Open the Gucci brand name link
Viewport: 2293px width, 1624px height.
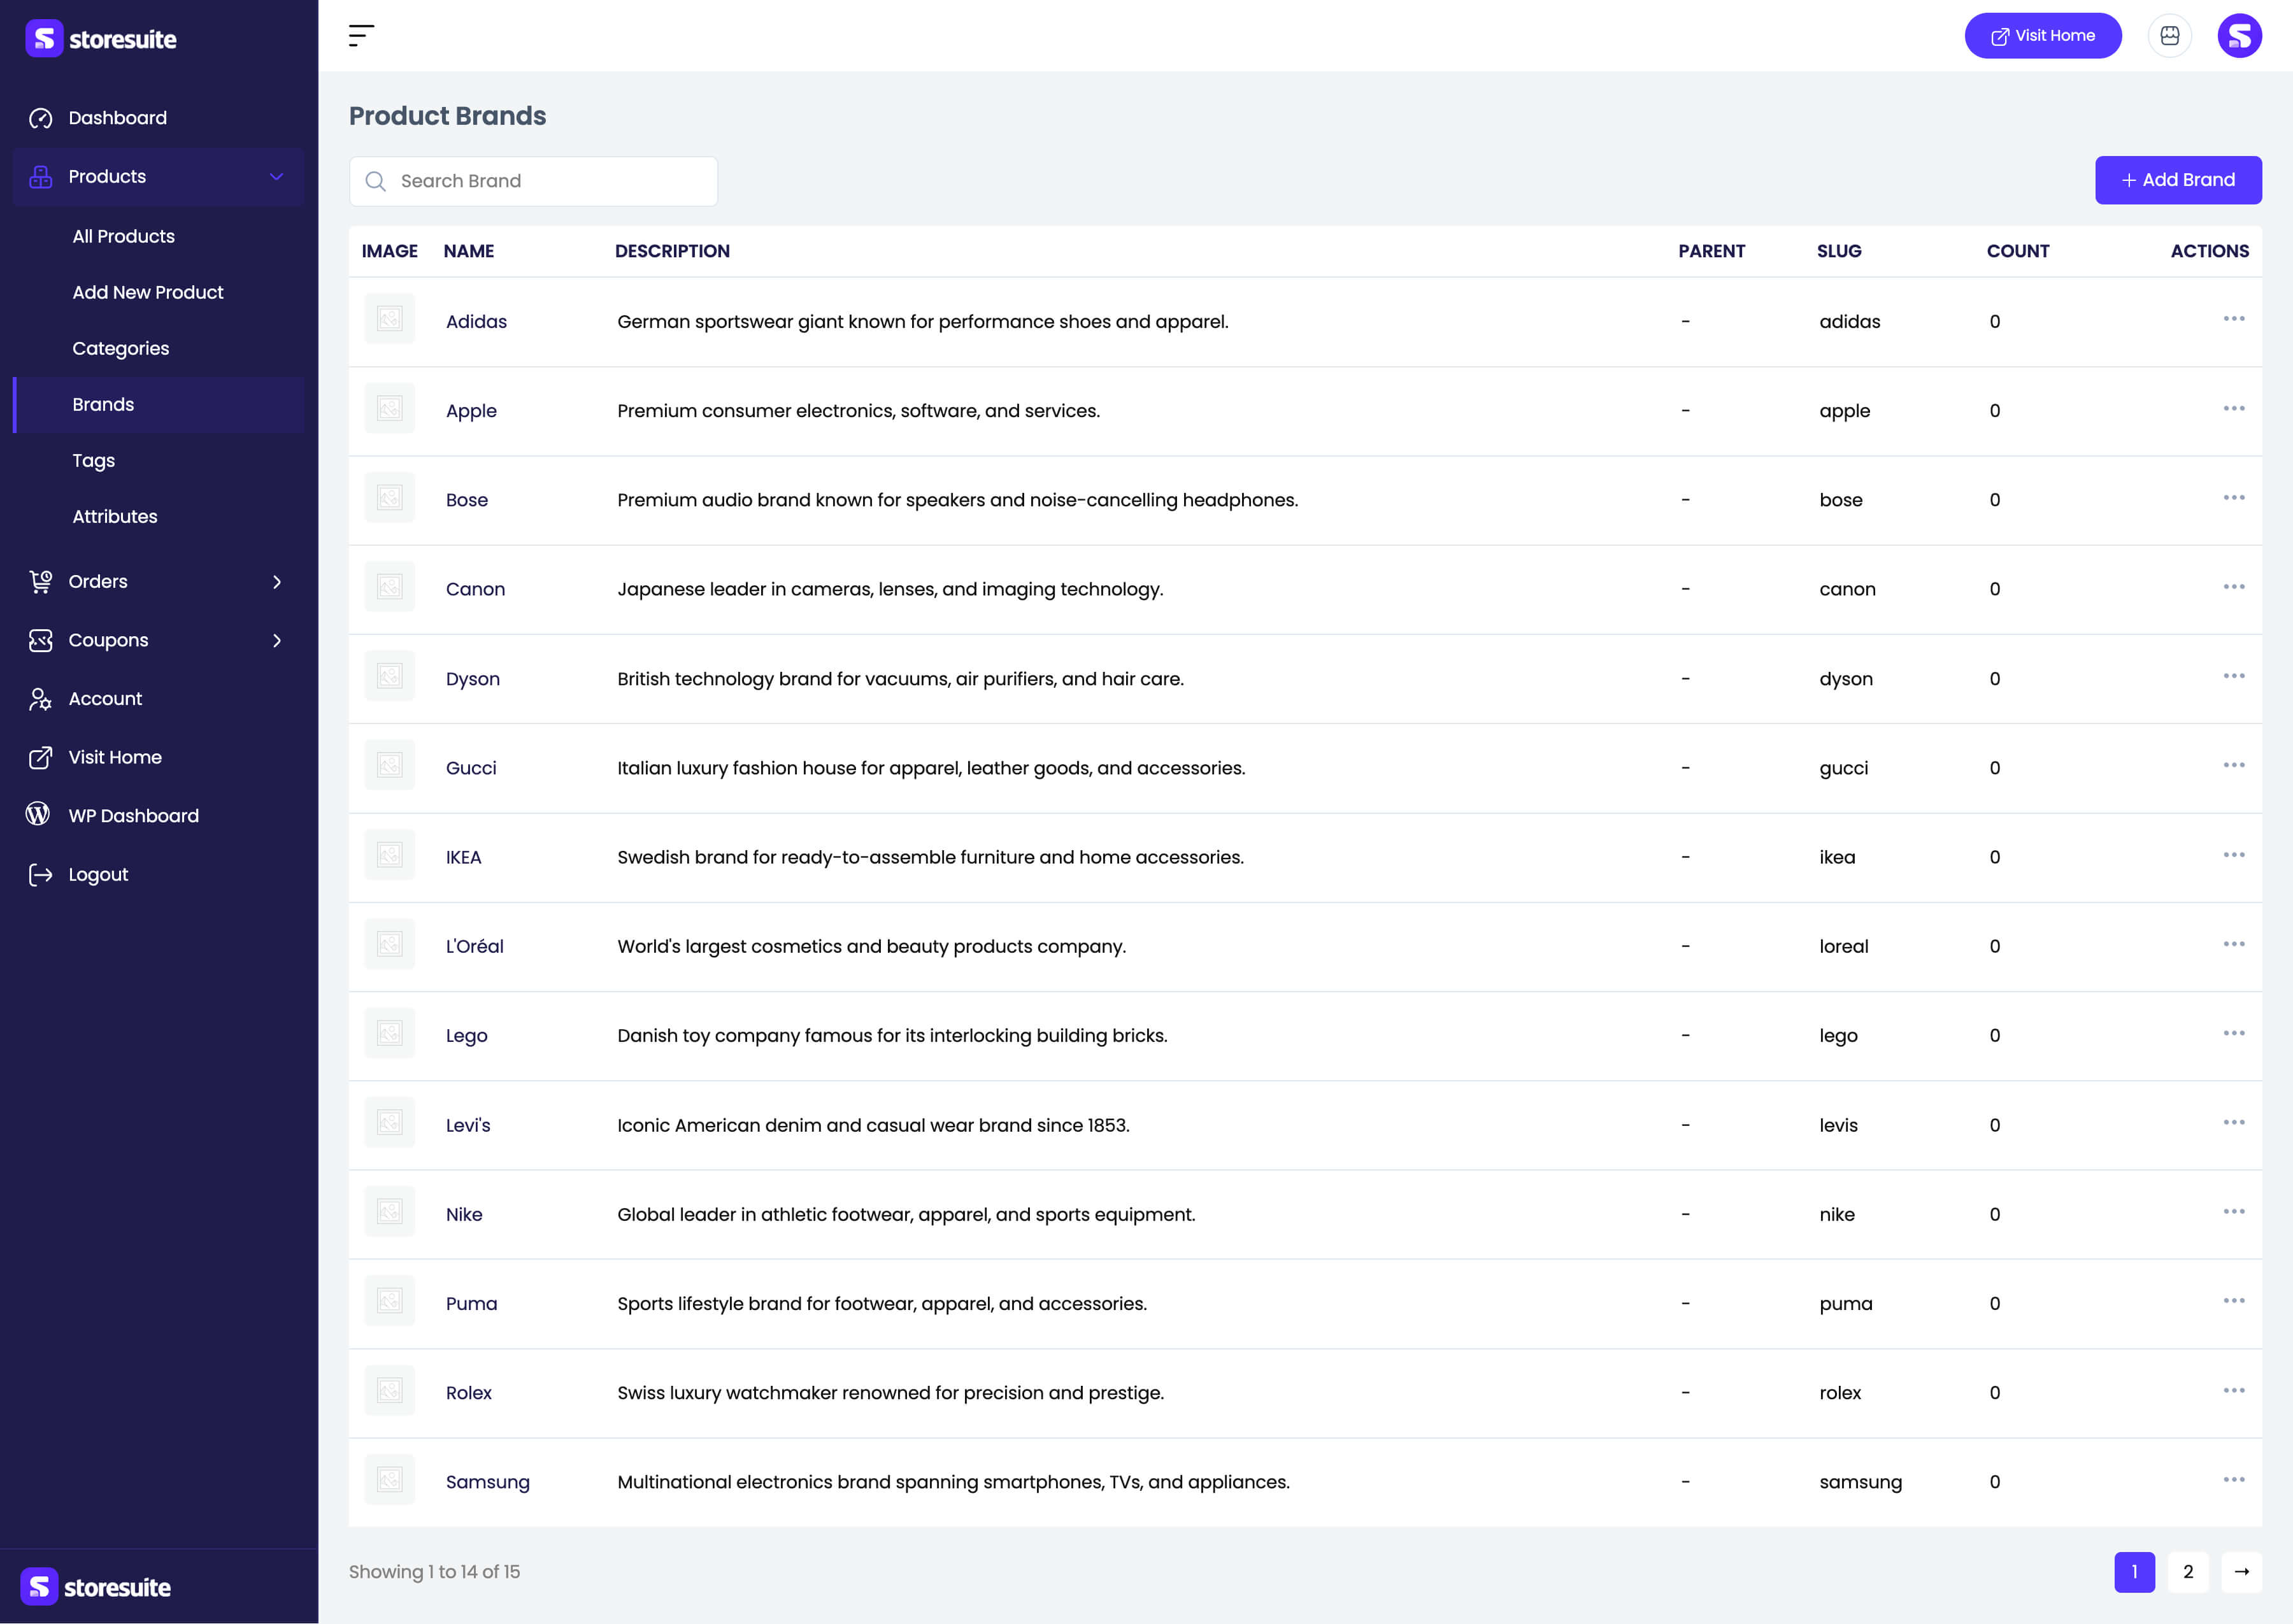471,768
